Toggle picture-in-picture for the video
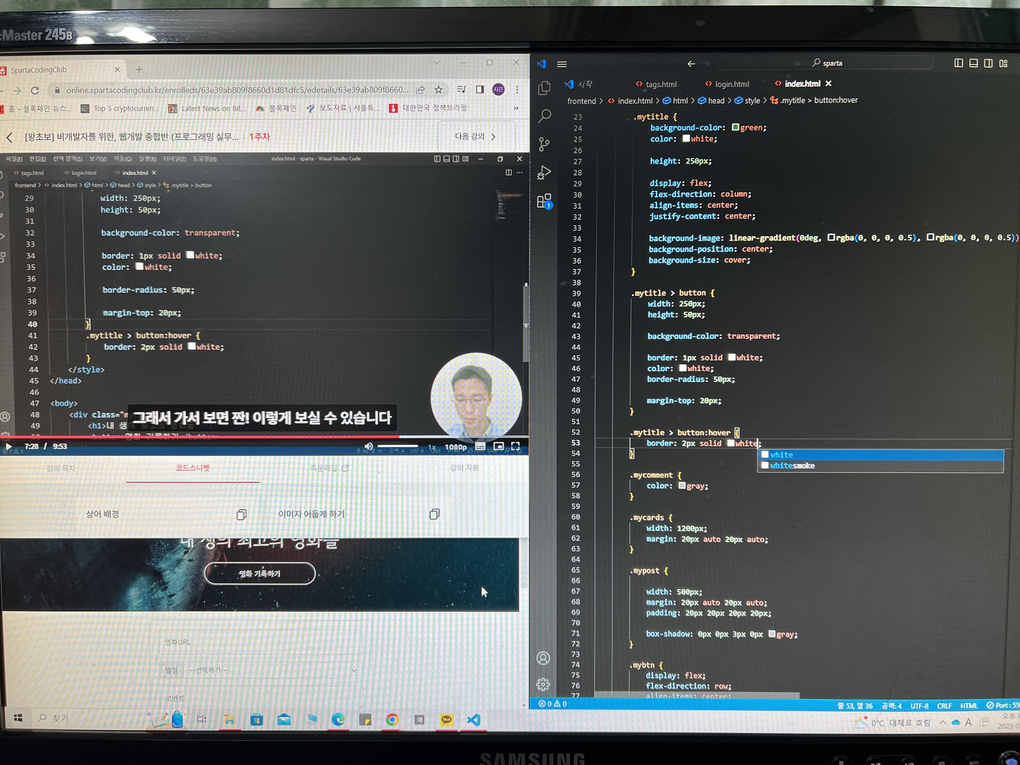The width and height of the screenshot is (1020, 765). click(498, 446)
